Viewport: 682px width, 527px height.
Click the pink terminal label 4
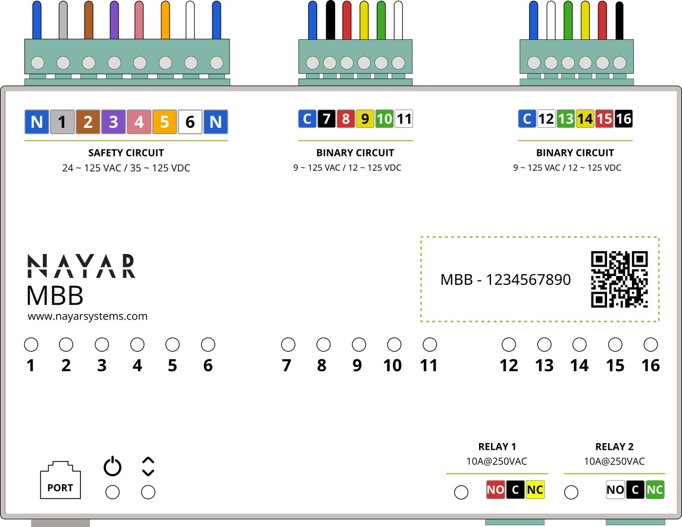click(x=139, y=122)
